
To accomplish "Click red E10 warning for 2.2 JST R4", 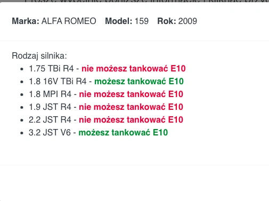I will pos(131,120).
